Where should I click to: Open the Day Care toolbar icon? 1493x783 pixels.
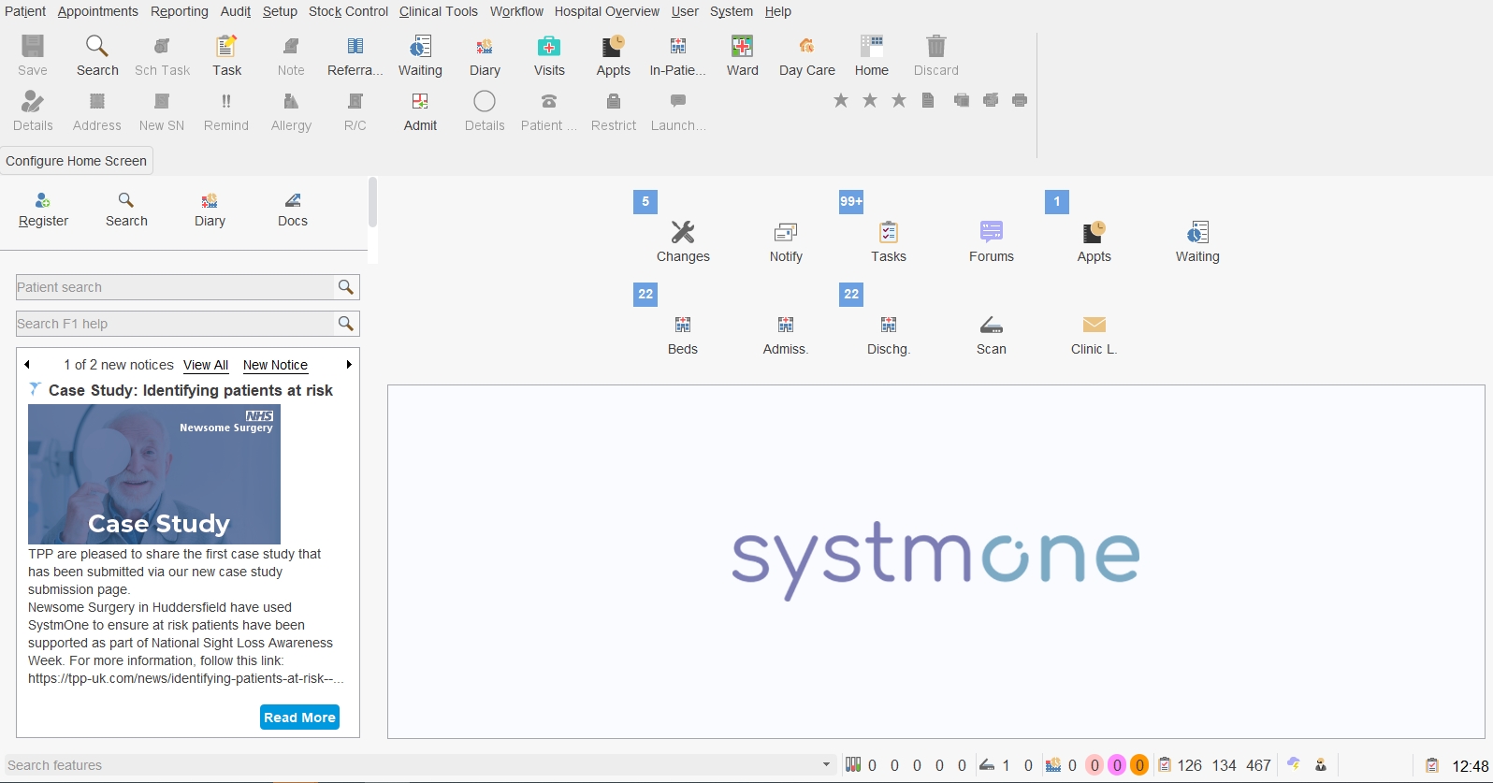(x=807, y=55)
